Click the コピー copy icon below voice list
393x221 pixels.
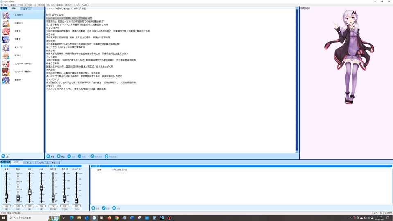[x=3, y=156]
